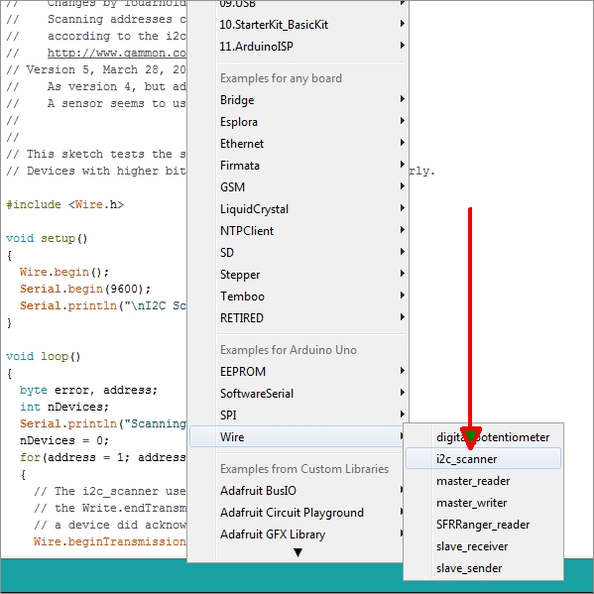
Task: Open the master_reader example
Action: [483, 481]
